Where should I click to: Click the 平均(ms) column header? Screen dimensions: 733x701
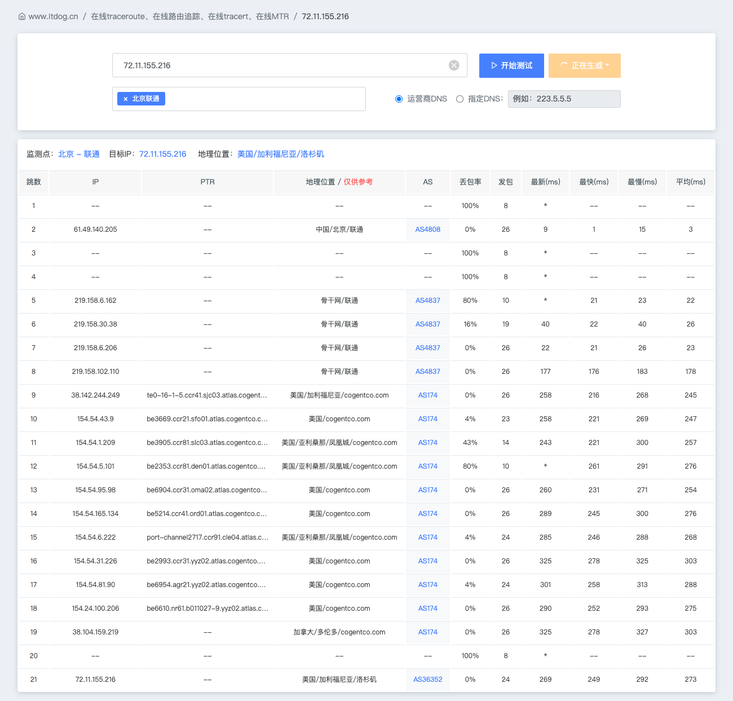[691, 182]
